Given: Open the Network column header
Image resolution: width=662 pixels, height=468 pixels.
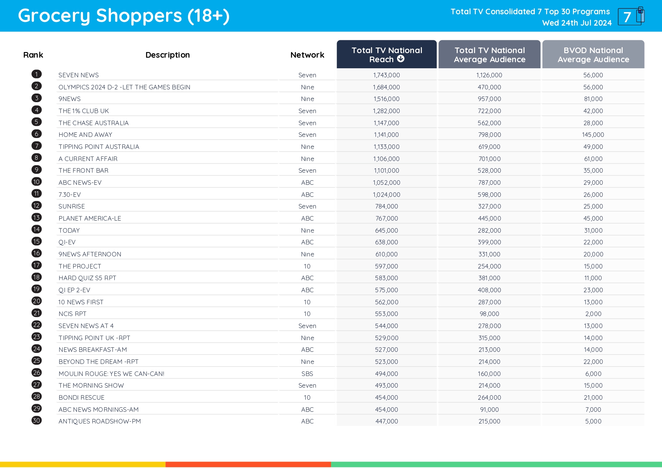Looking at the screenshot, I should click(x=307, y=55).
